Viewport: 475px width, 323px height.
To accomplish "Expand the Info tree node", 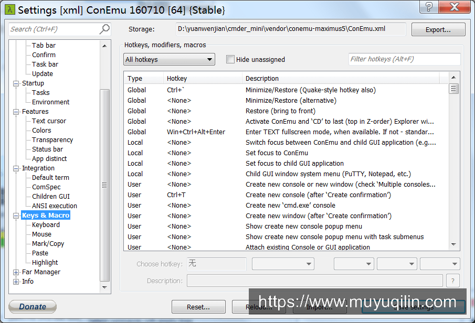I will (x=16, y=282).
